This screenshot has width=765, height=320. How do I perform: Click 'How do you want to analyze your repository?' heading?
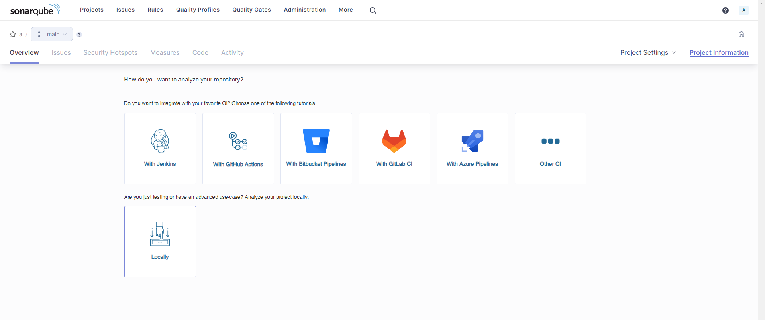click(x=184, y=80)
